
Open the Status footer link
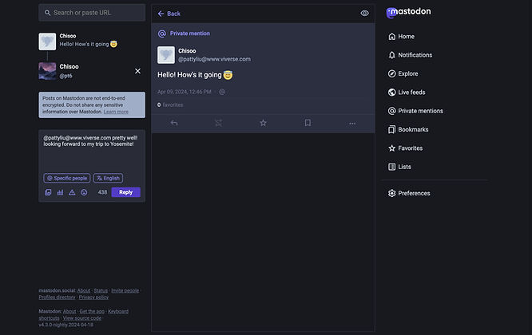click(101, 290)
